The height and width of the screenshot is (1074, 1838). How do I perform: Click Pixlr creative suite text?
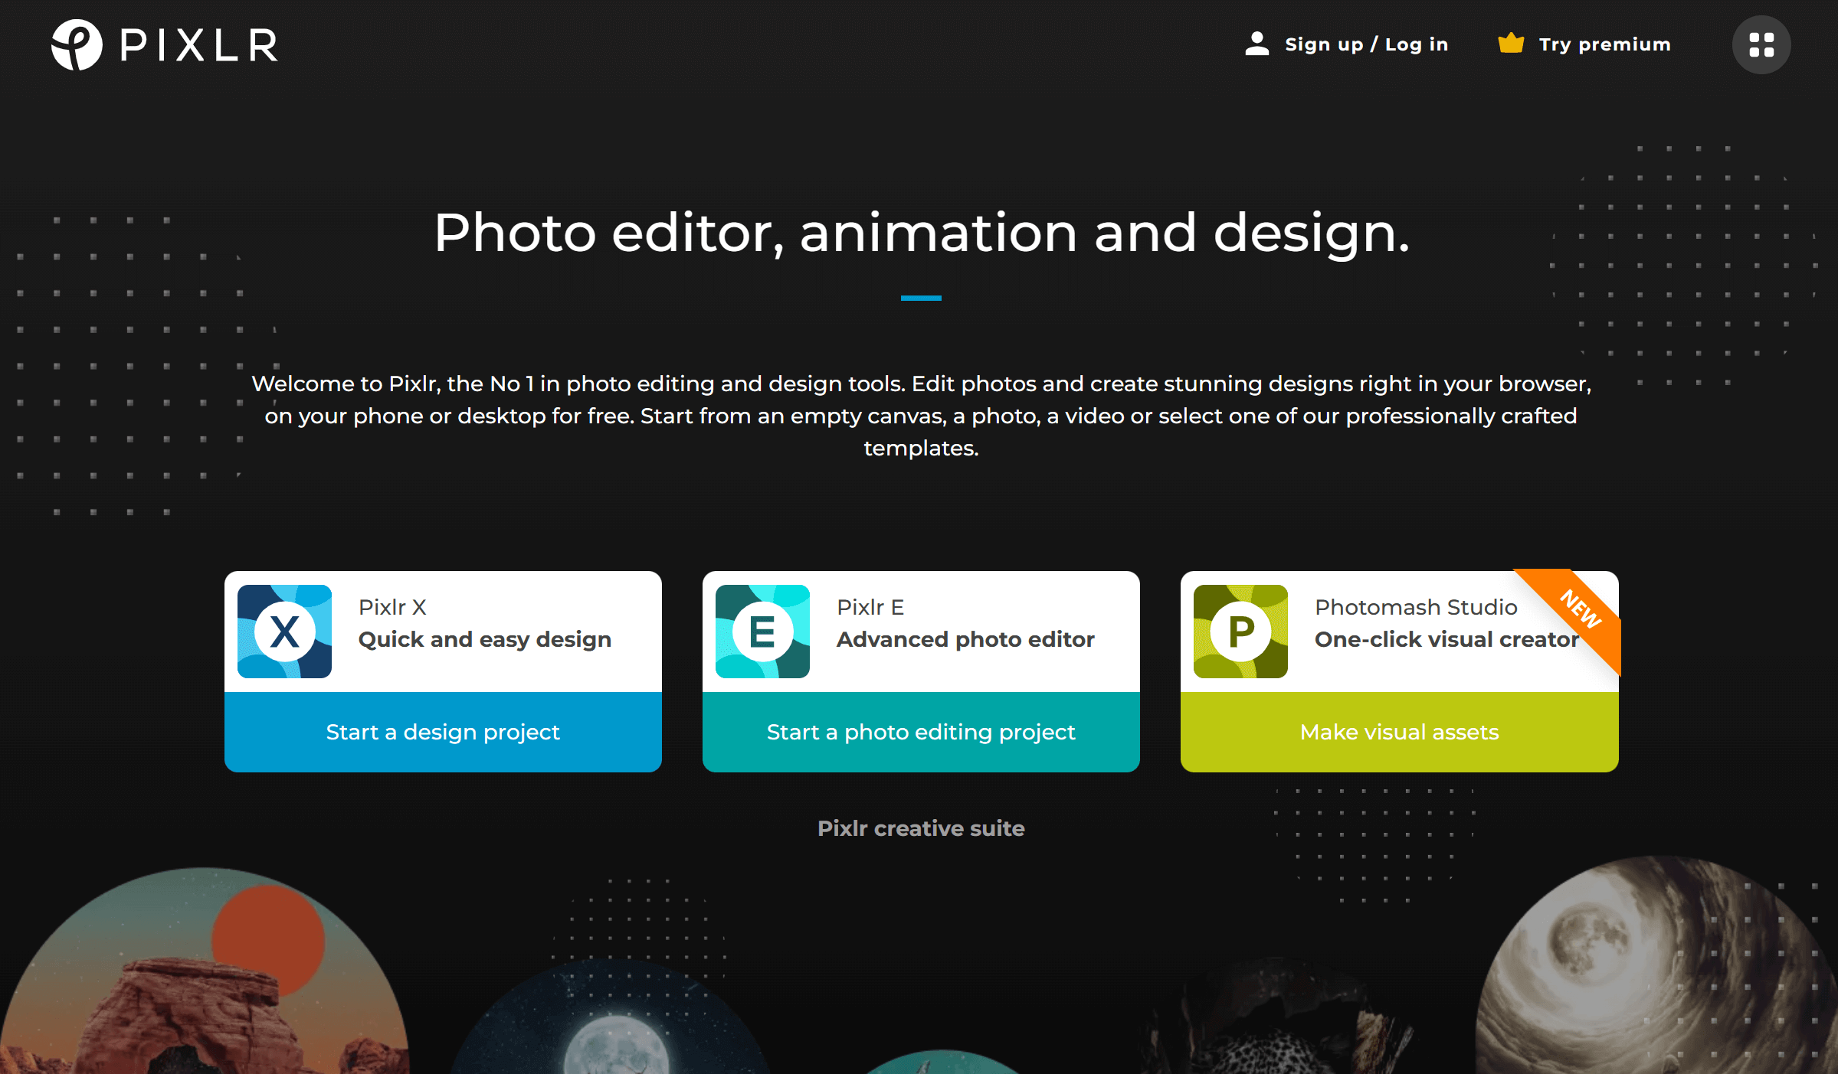click(921, 828)
